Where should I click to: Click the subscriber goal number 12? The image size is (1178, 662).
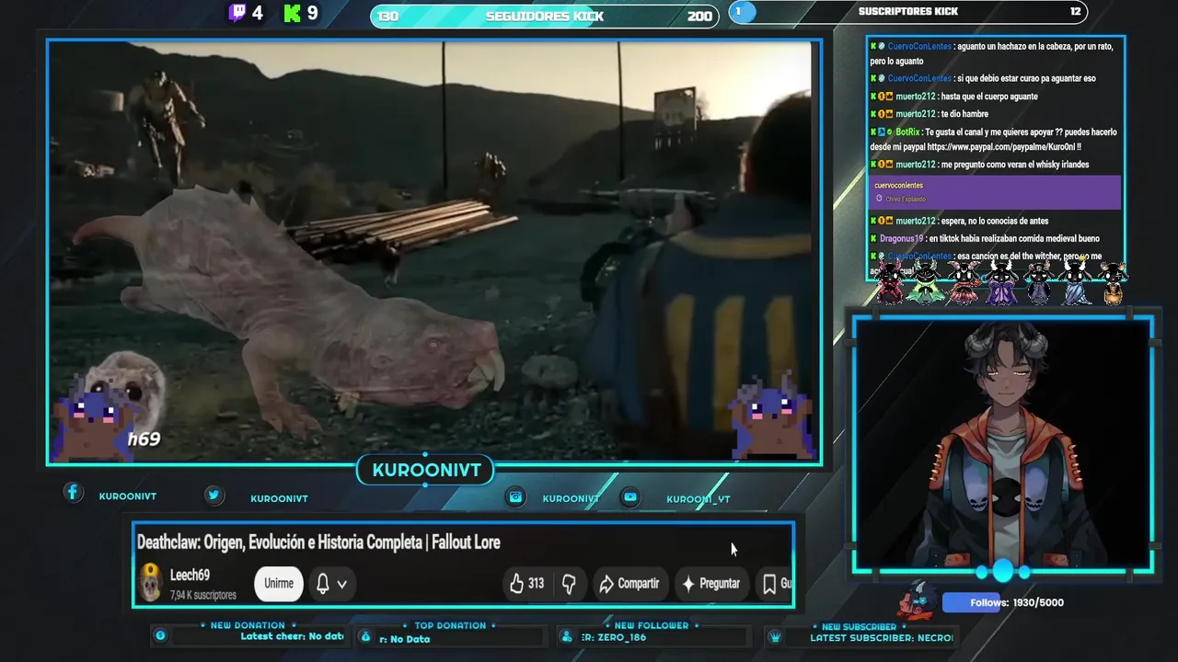(x=1075, y=12)
